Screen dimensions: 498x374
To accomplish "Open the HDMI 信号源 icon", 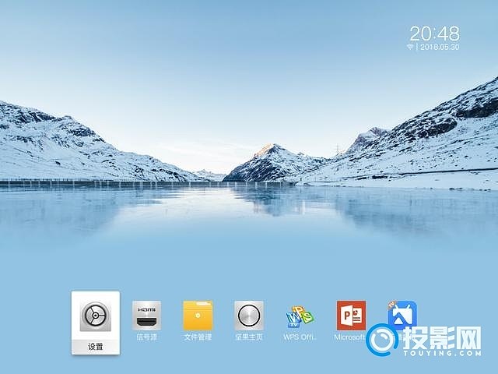I will [x=146, y=316].
